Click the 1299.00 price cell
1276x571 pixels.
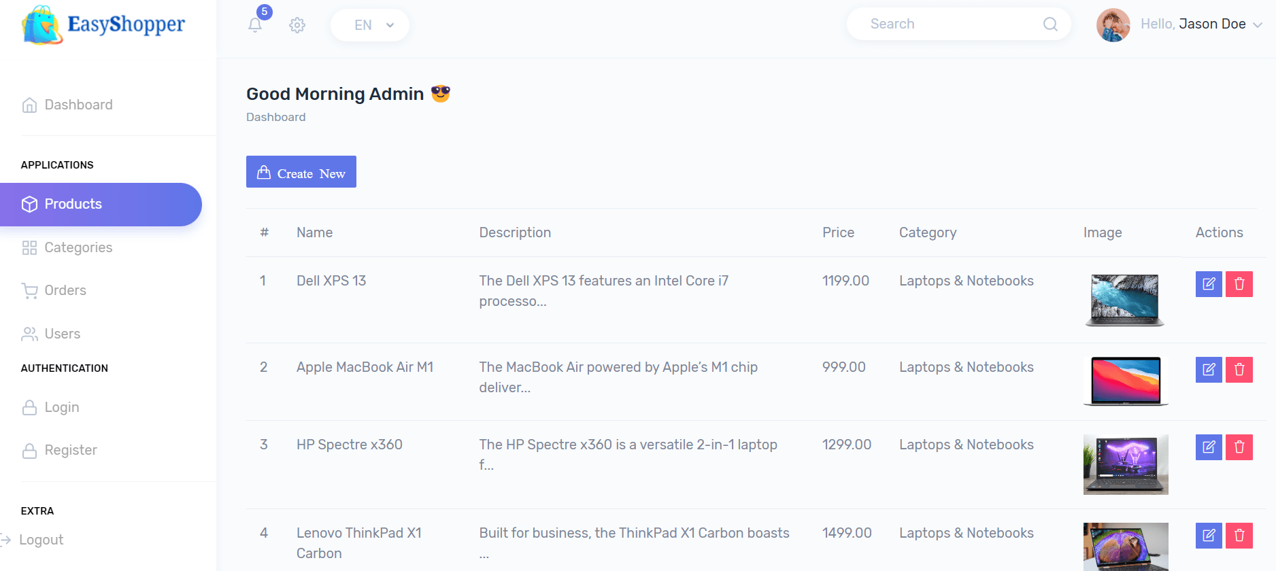pyautogui.click(x=847, y=445)
